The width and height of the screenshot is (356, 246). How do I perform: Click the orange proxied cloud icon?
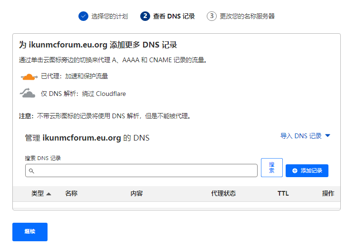click(x=29, y=76)
